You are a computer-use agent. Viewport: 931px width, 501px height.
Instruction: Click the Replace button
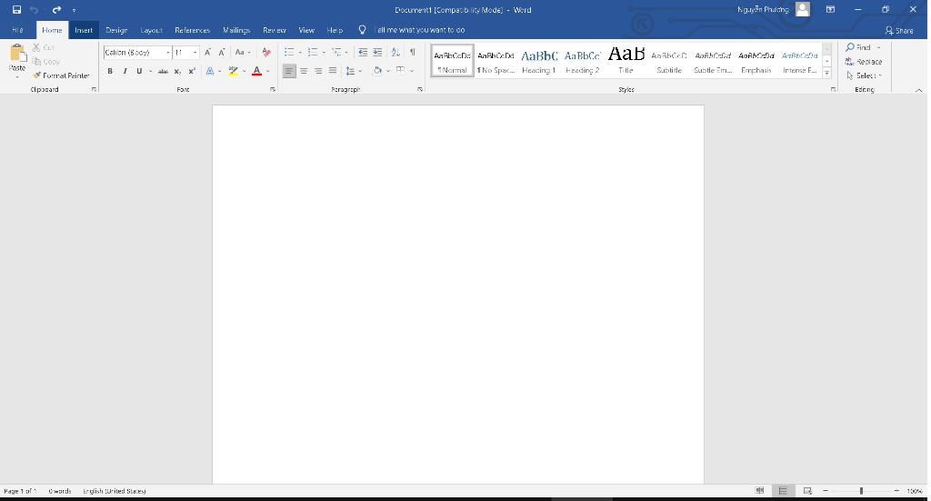coord(864,62)
